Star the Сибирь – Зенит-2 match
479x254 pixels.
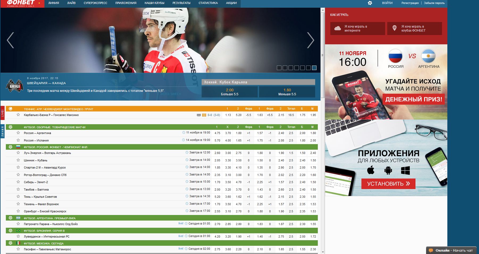18,182
